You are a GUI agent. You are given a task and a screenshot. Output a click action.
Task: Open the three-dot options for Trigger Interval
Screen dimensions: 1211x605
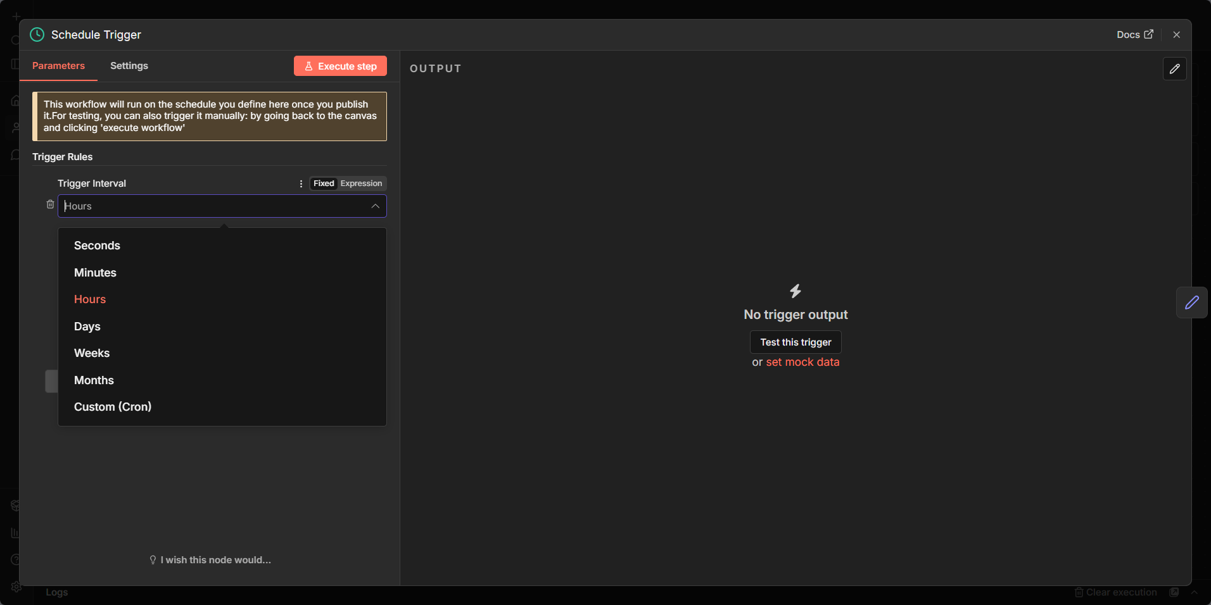pyautogui.click(x=301, y=184)
